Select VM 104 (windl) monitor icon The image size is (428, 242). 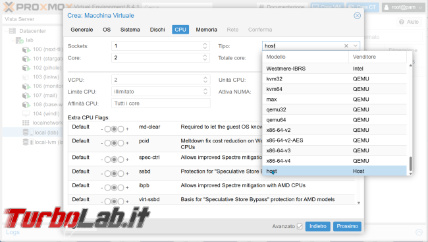(26, 114)
